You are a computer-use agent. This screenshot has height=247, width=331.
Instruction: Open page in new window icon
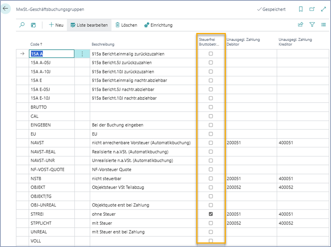pos(312,9)
